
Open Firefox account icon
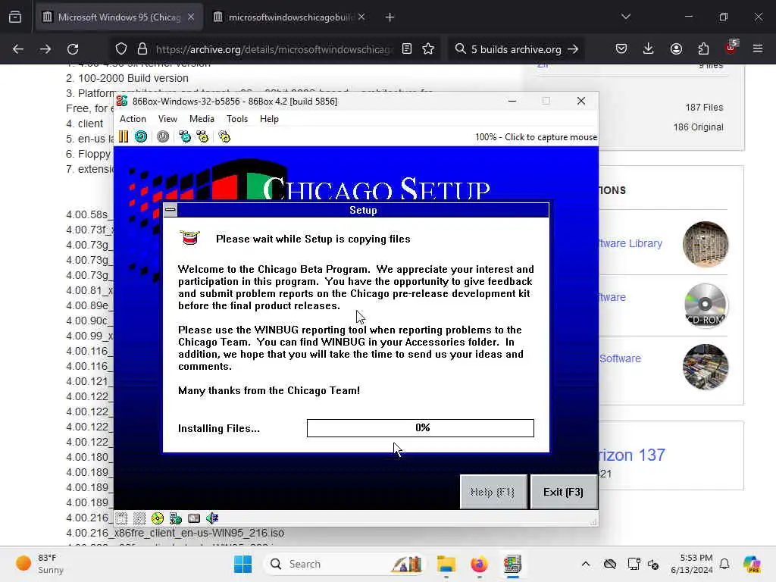[676, 49]
